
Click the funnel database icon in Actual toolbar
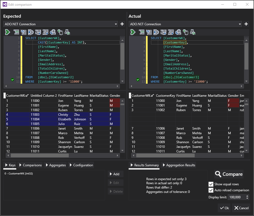point(185,32)
